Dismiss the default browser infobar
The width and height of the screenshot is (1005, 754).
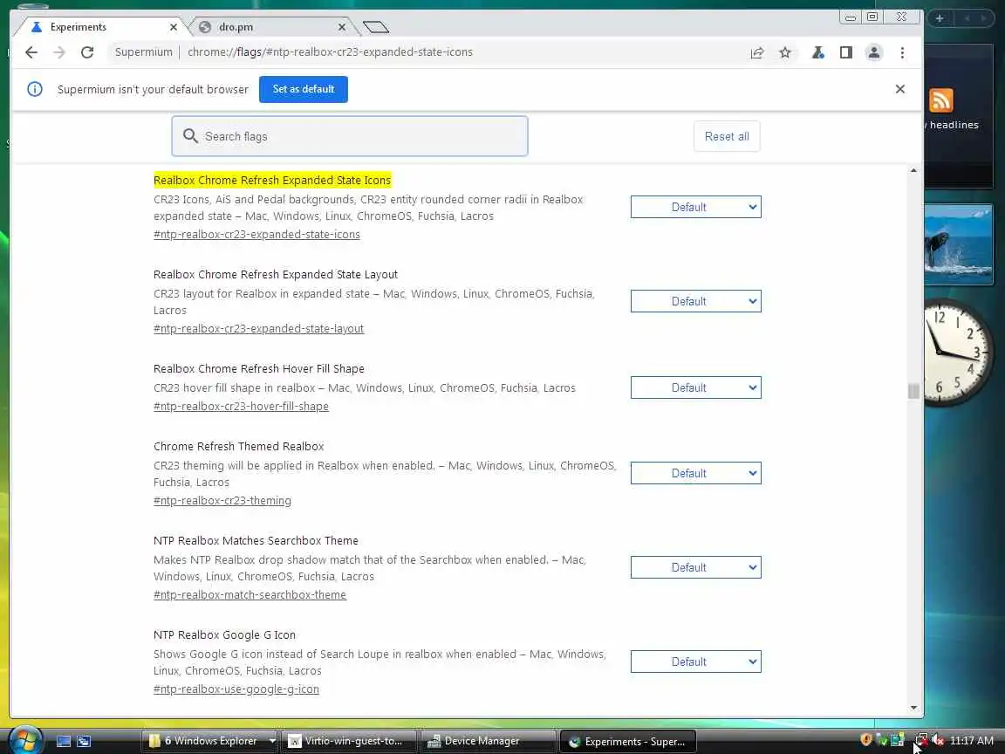[x=900, y=89]
